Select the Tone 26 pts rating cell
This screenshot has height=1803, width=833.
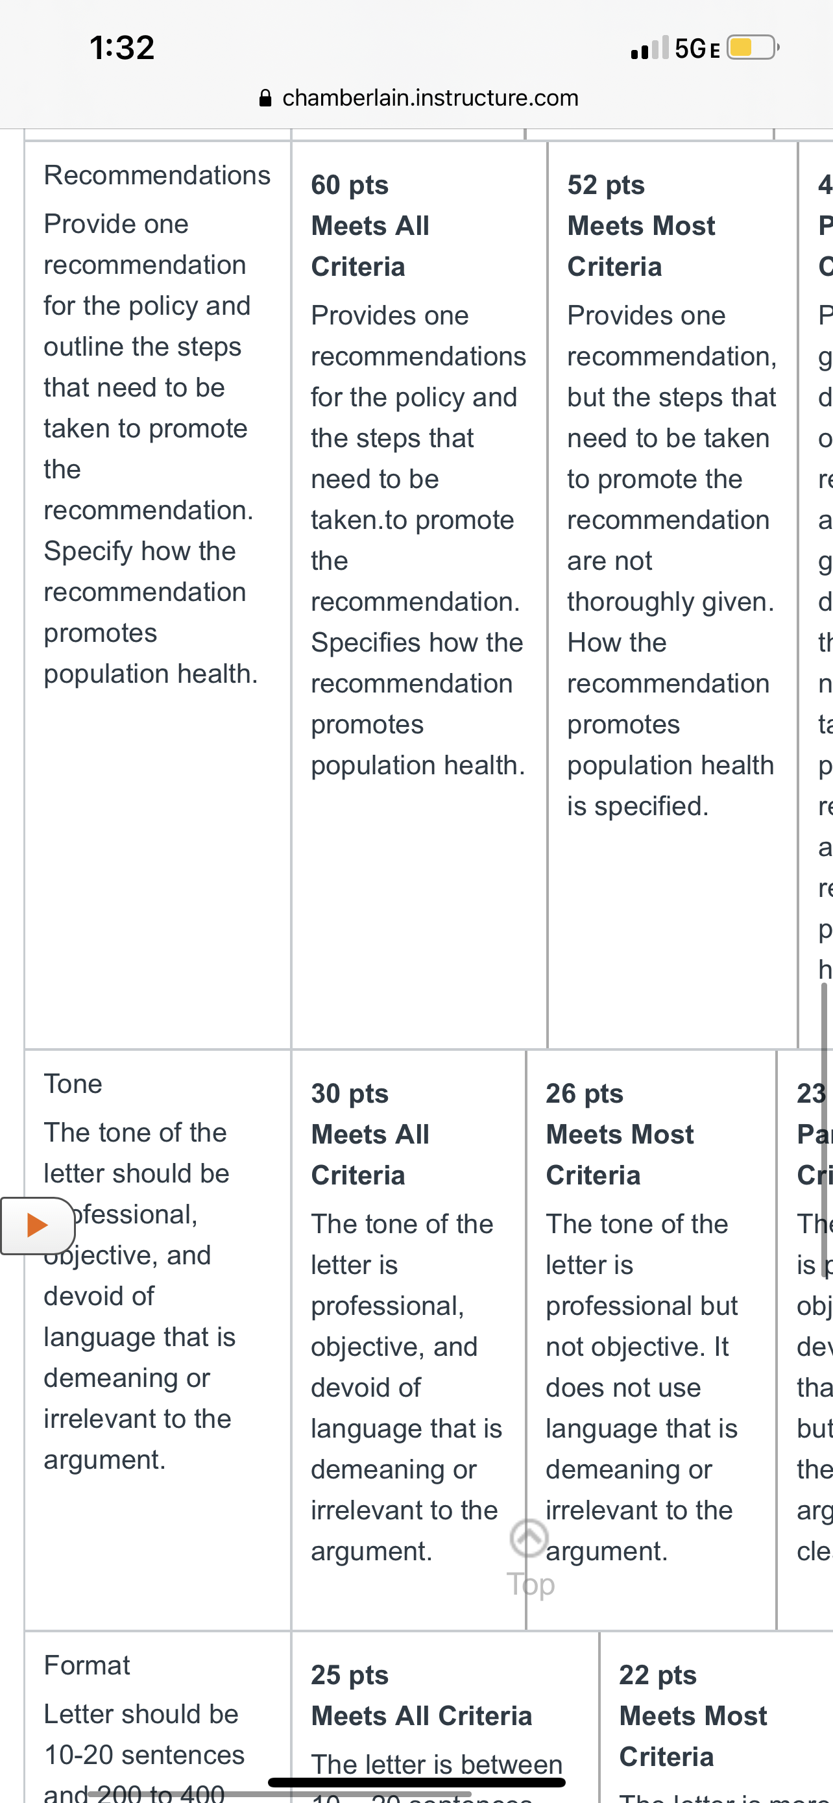tap(651, 1340)
